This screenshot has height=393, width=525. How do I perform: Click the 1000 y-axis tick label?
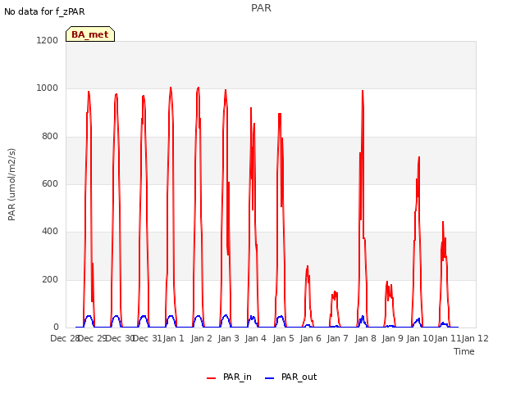tap(48, 88)
